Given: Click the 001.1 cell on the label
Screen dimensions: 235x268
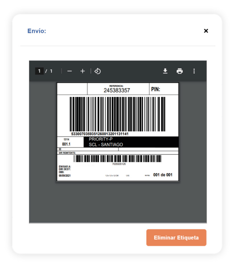Looking at the screenshot, I should pos(66,144).
